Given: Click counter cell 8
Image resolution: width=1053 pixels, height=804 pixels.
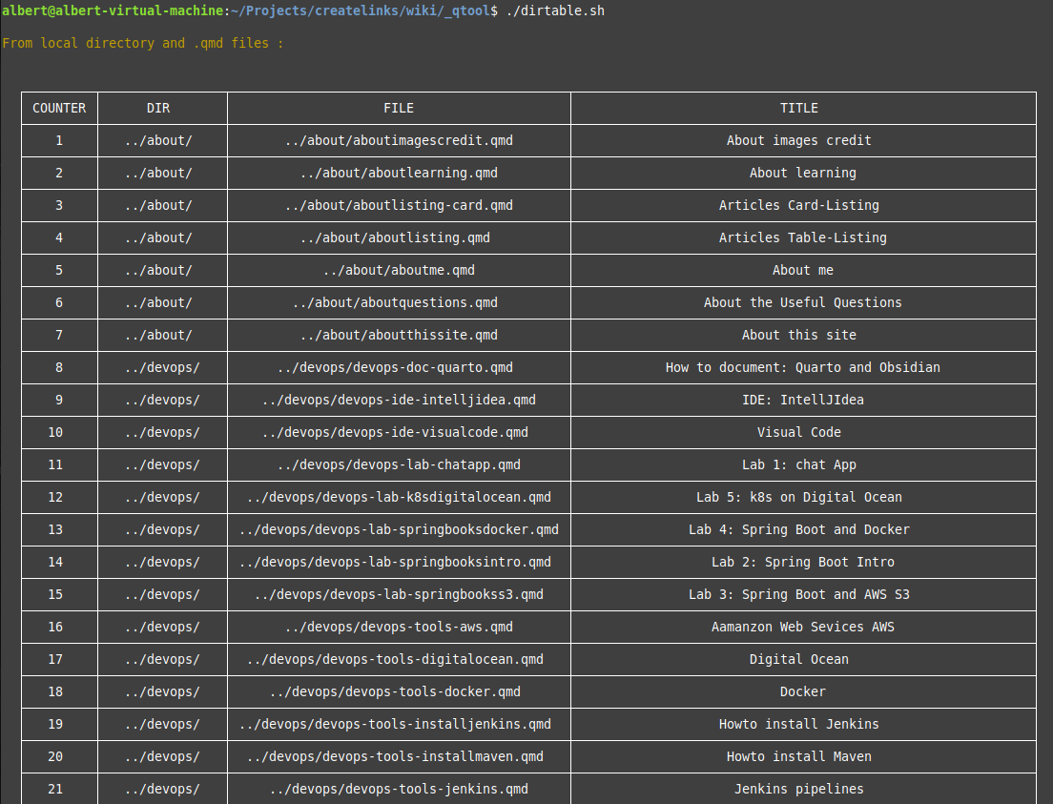Looking at the screenshot, I should [x=59, y=367].
